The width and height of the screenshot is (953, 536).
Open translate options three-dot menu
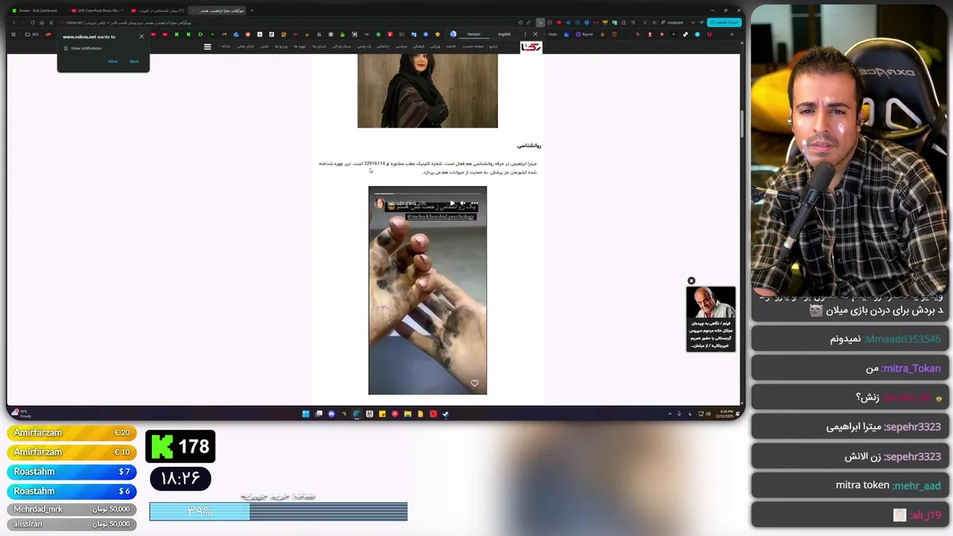point(525,34)
